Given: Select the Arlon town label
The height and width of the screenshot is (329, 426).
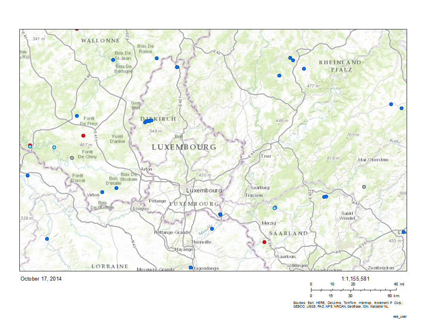Looking at the screenshot, I should [146, 169].
